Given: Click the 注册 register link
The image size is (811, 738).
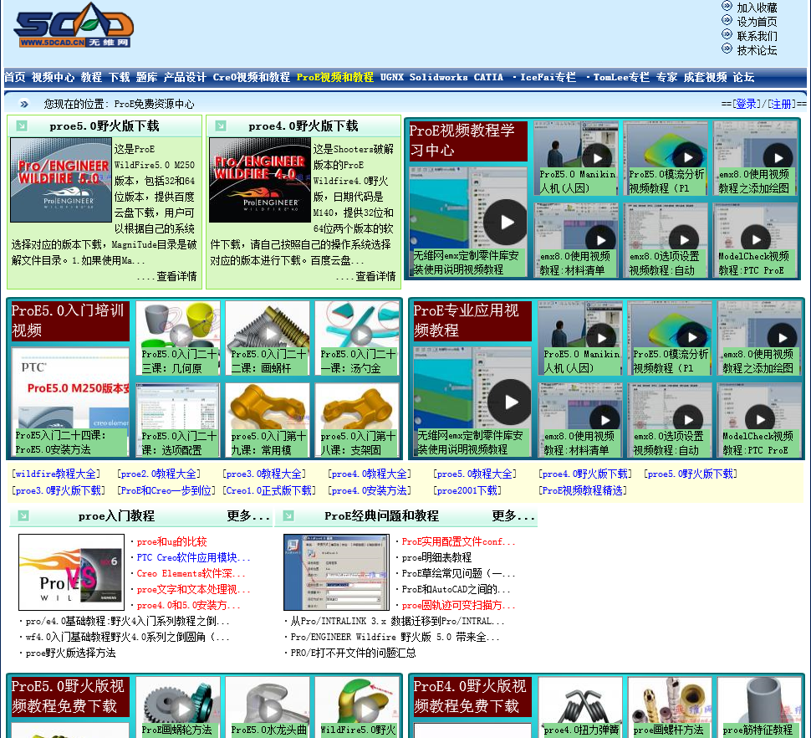Looking at the screenshot, I should coord(781,104).
